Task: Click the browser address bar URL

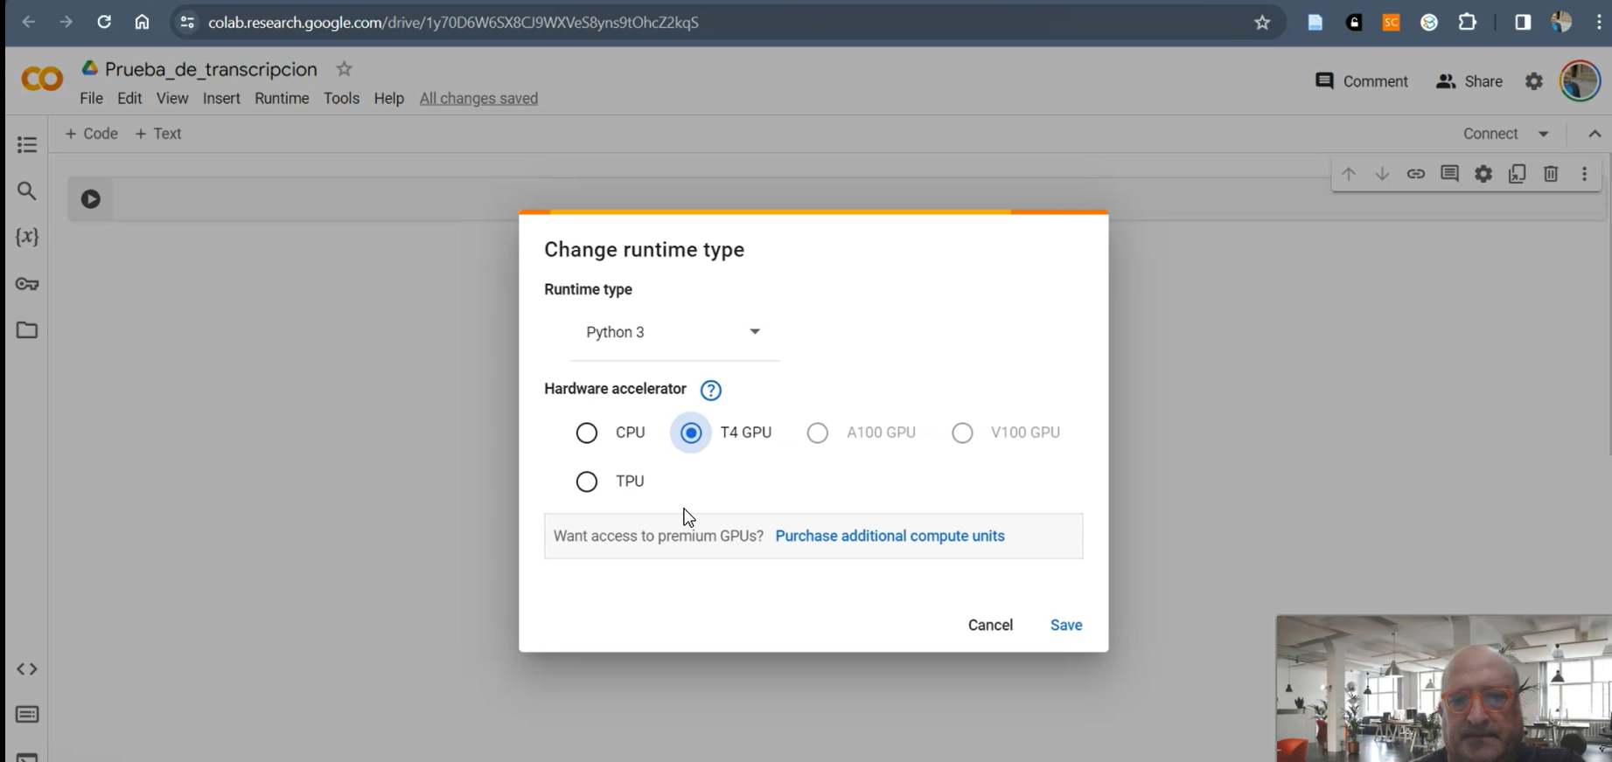Action: tap(453, 23)
